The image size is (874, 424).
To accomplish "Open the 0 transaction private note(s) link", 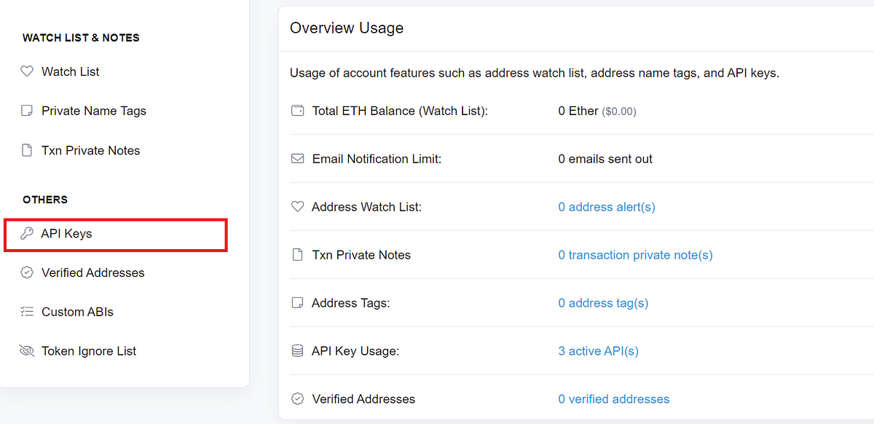I will [635, 255].
